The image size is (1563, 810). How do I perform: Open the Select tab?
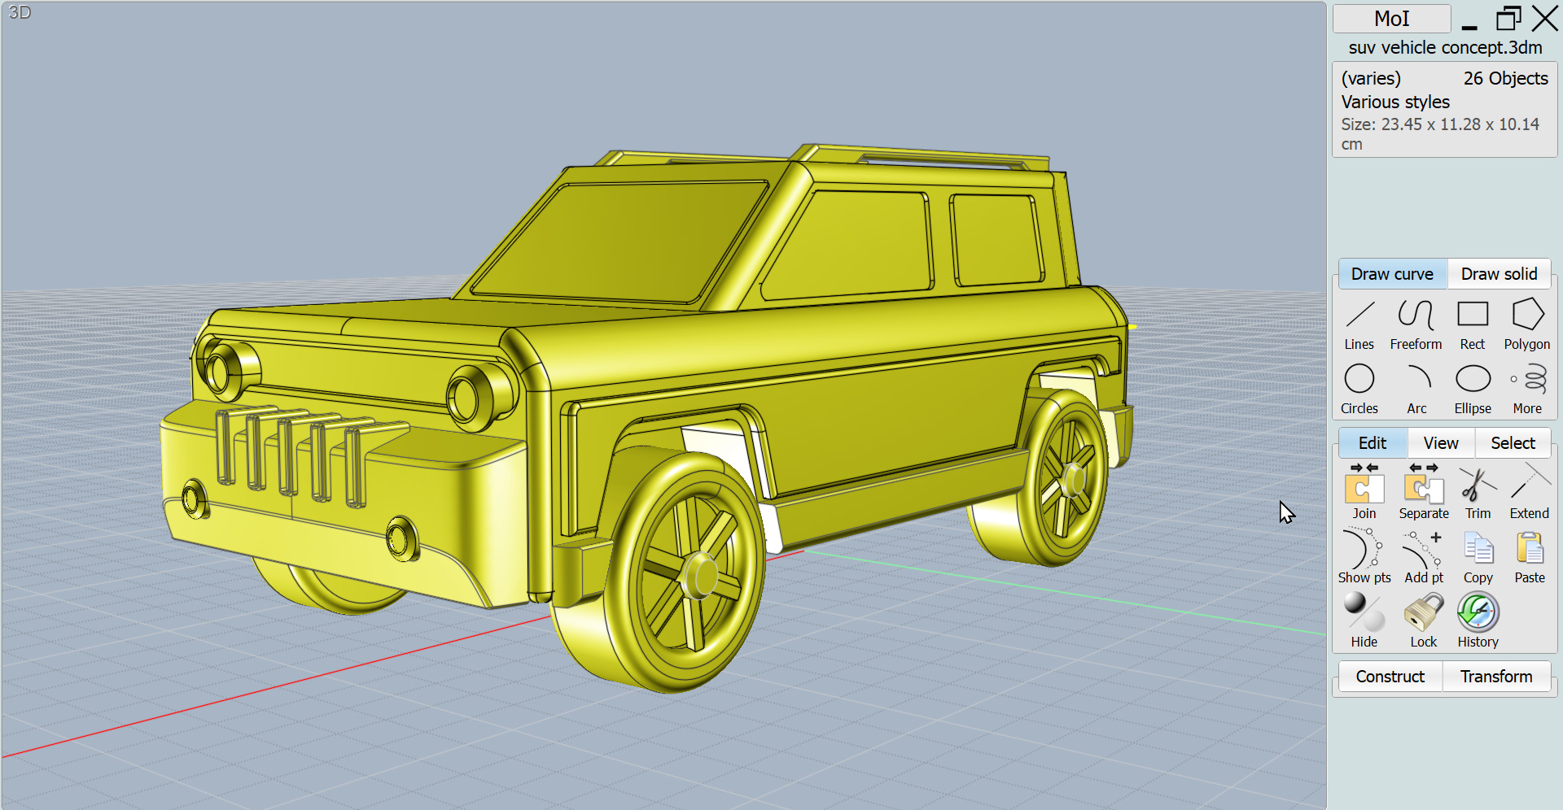coord(1513,443)
